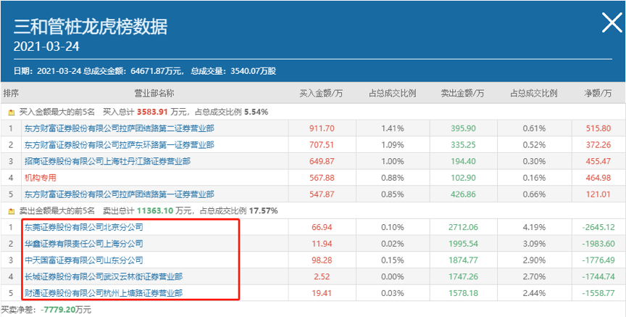The height and width of the screenshot is (317, 626).
Task: Select buy amount 19.41 cell
Action: [322, 293]
